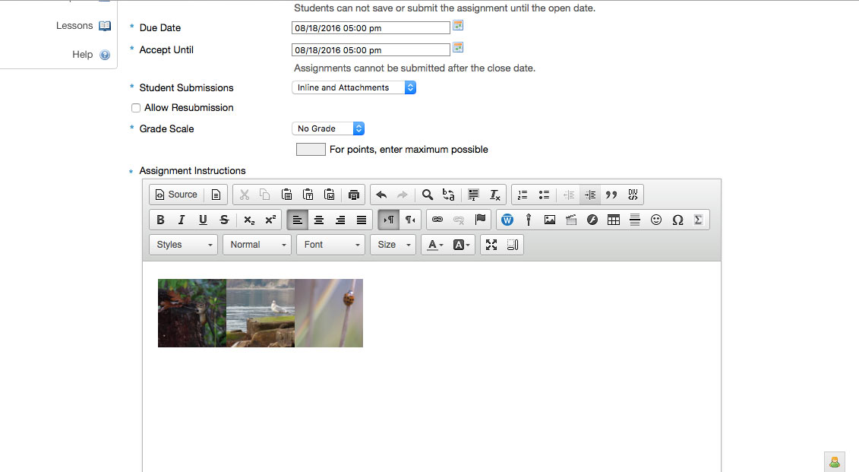The height and width of the screenshot is (472, 859).
Task: Open Lessons in the sidebar
Action: [x=84, y=26]
